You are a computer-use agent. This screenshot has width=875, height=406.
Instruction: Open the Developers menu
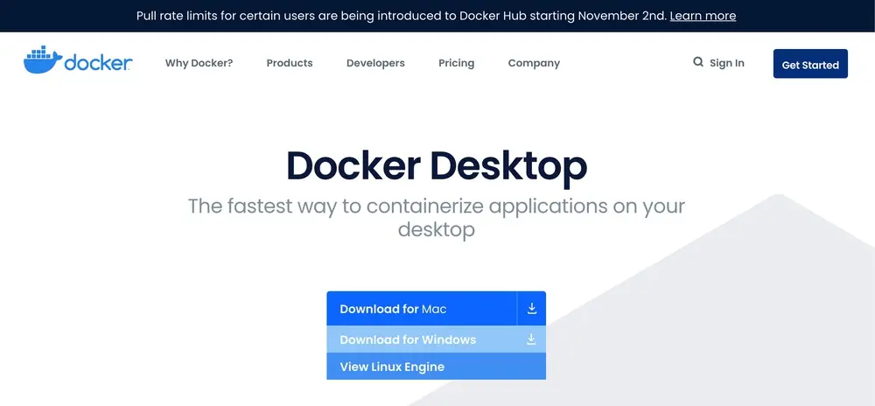[x=375, y=63]
